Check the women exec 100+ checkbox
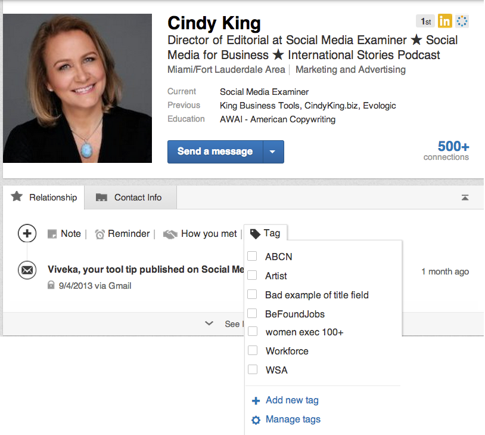Screen dimensions: 485x435 point(253,332)
